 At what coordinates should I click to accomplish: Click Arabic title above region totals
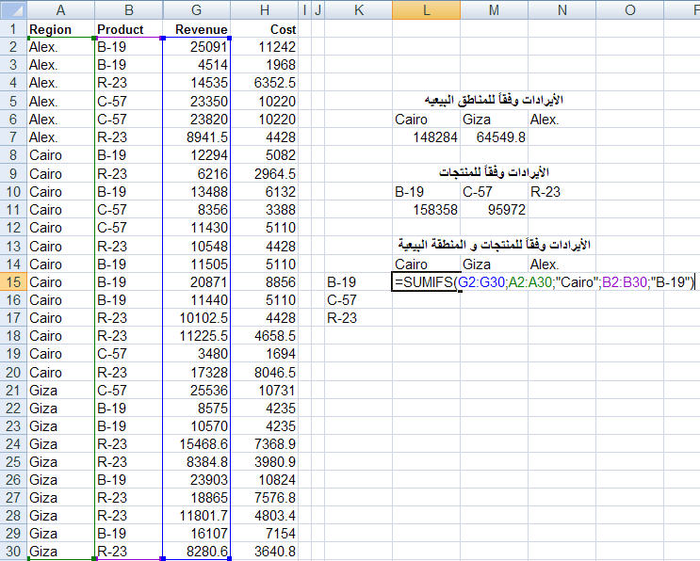494,100
